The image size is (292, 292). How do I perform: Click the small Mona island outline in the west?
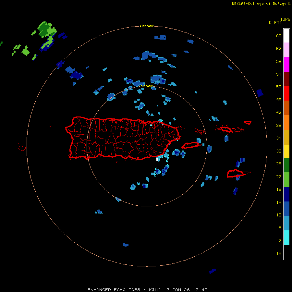coord(22,148)
